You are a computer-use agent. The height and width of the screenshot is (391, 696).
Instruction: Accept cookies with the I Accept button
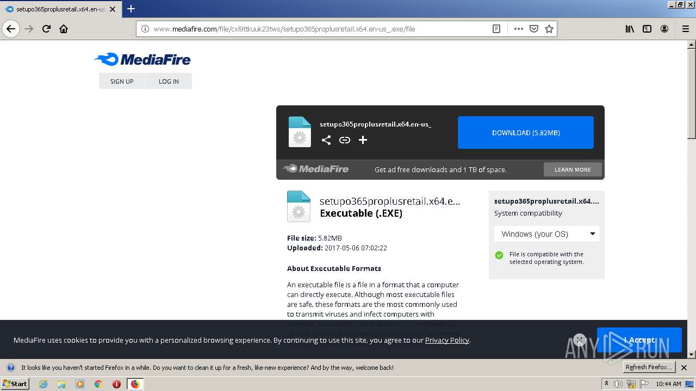639,340
